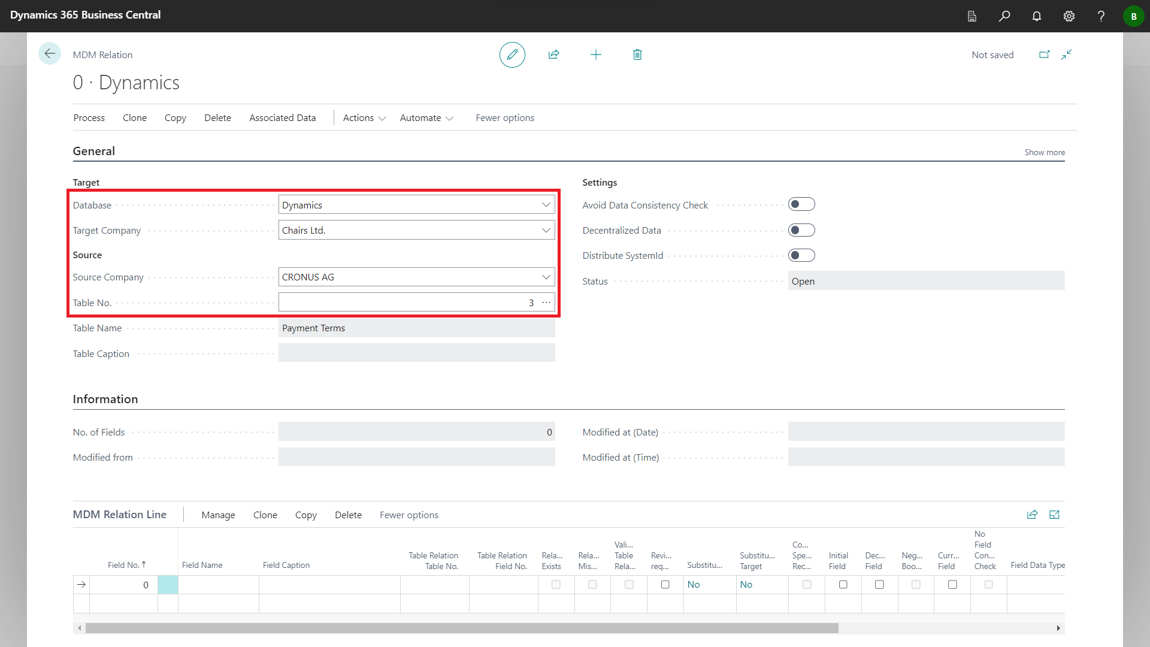Click Fewer options in the Relation Line bar
Viewport: 1150px width, 647px height.
coord(408,515)
